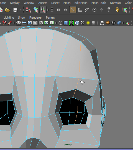Click the yellow Use All Lights icon

point(88,23)
